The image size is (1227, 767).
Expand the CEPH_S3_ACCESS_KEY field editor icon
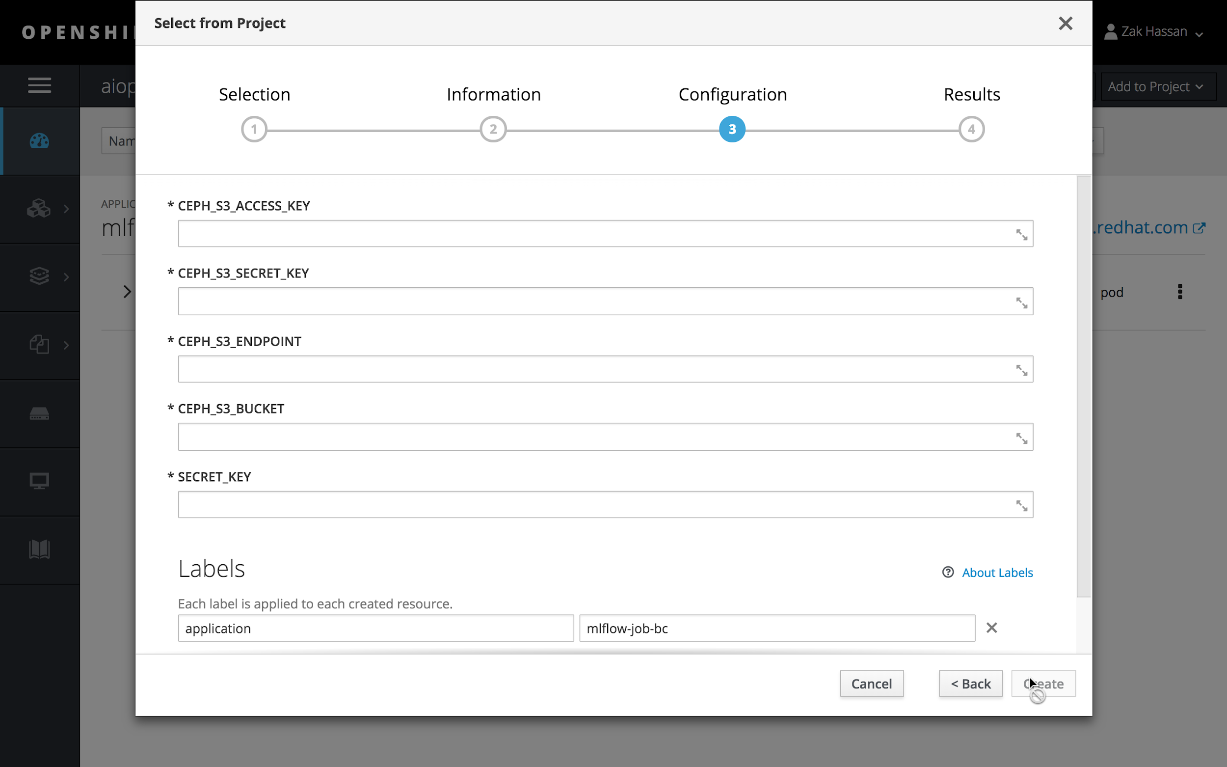pos(1021,234)
